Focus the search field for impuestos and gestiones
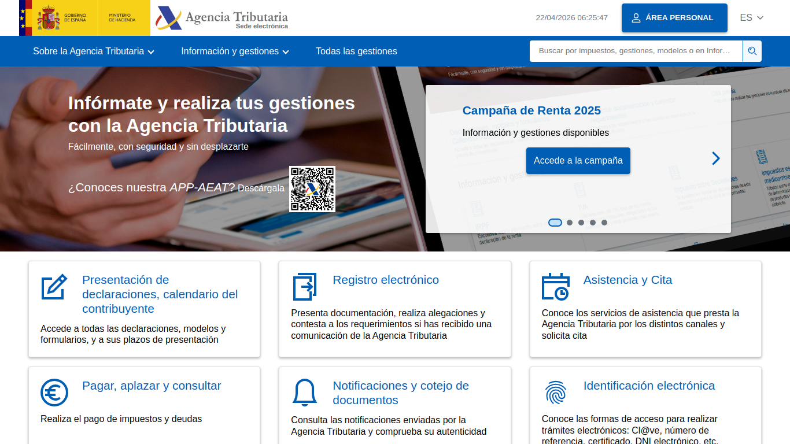790x444 pixels. pyautogui.click(x=636, y=51)
